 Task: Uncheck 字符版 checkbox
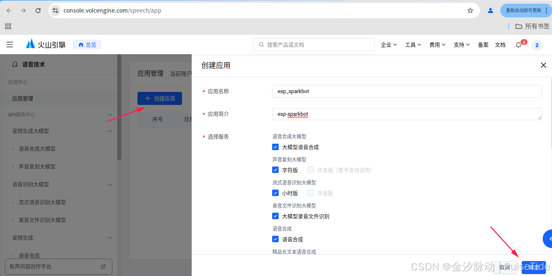275,170
